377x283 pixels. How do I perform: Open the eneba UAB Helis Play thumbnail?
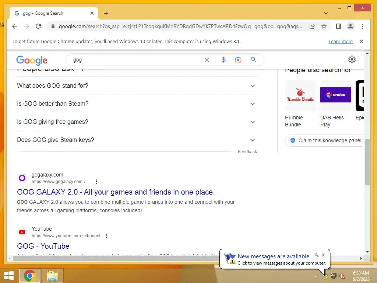coord(336,95)
